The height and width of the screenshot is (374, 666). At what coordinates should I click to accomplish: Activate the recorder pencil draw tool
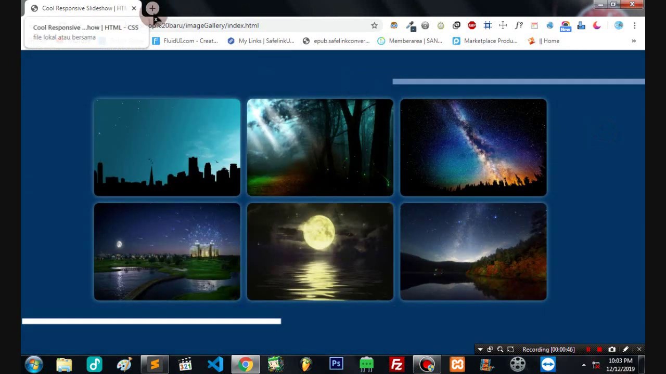click(x=625, y=350)
